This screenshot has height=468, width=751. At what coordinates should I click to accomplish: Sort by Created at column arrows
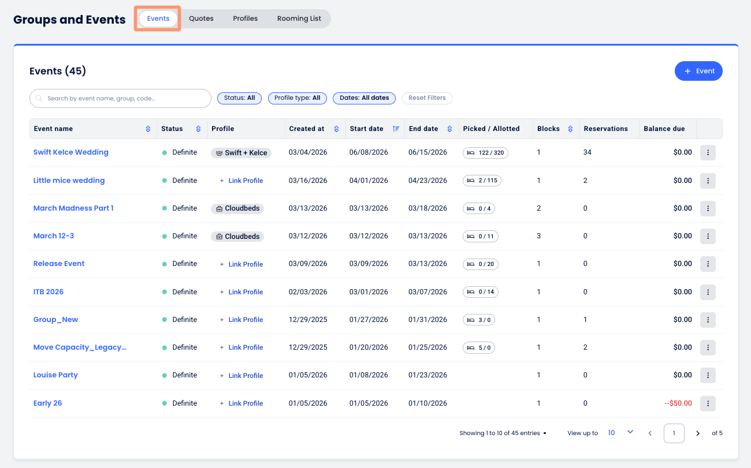coord(336,129)
